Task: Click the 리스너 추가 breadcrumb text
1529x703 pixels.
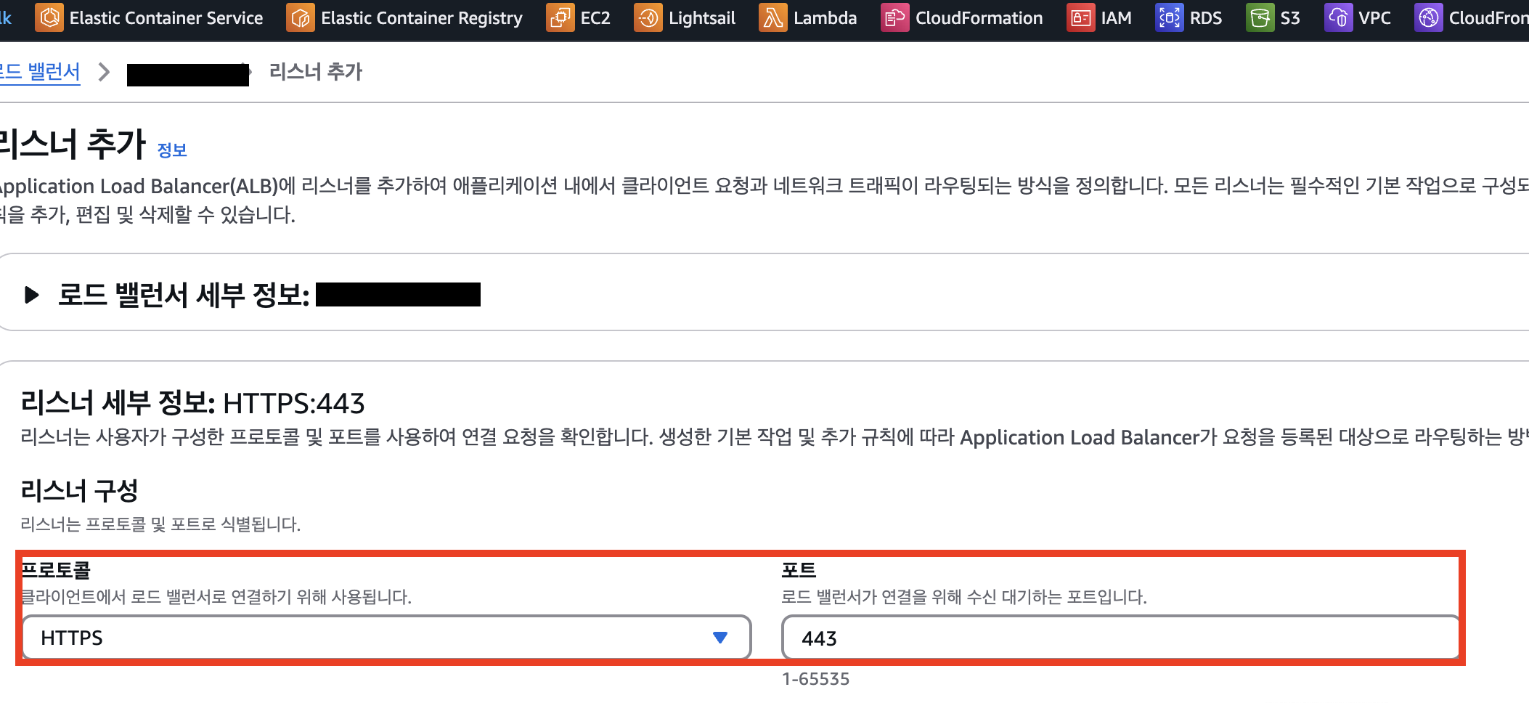Action: pyautogui.click(x=316, y=72)
